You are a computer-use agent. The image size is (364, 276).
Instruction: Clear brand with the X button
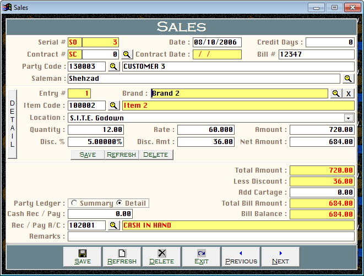point(349,93)
